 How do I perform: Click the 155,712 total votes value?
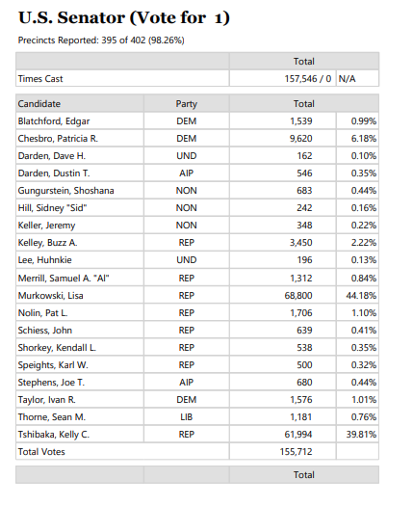pyautogui.click(x=283, y=452)
